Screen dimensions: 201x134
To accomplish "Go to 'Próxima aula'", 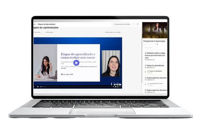I will (49, 32).
